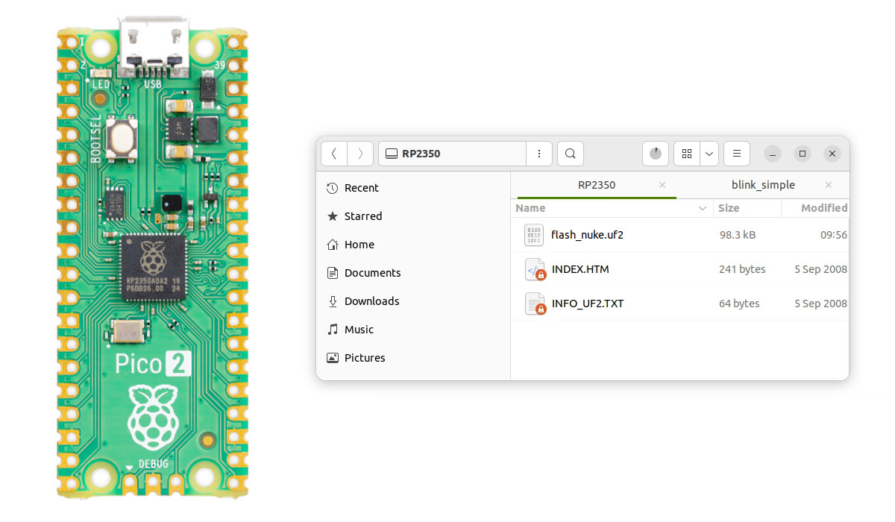Open Music in the sidebar
The image size is (895, 522).
point(414,330)
